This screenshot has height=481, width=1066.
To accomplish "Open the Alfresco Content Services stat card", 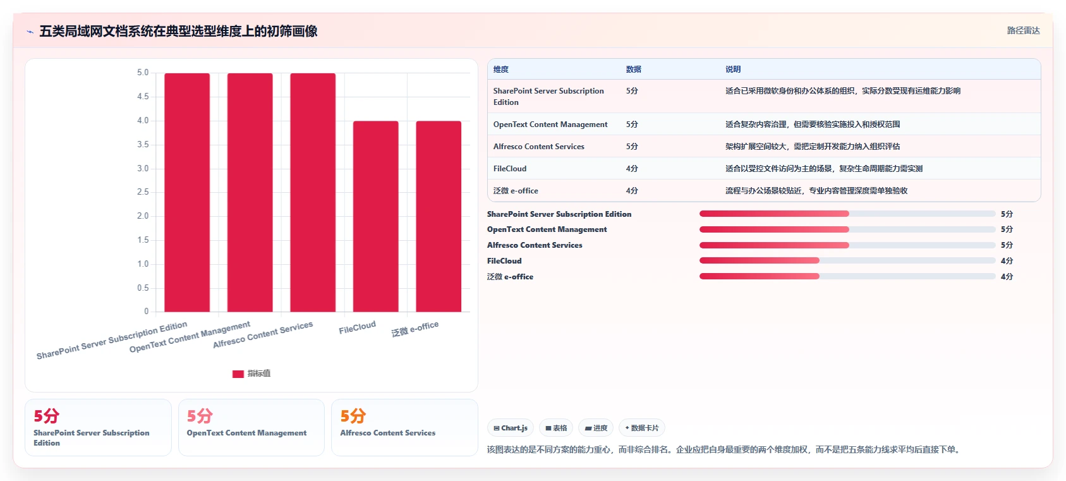I will (404, 427).
